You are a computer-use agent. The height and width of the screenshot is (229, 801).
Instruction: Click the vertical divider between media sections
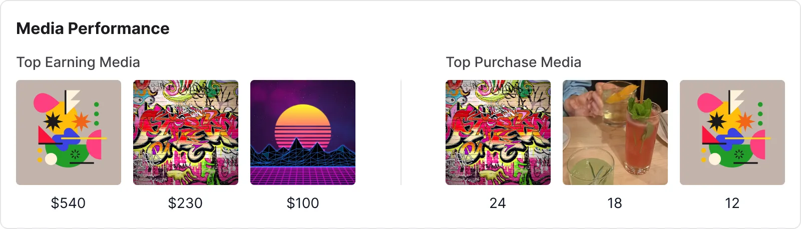point(401,132)
